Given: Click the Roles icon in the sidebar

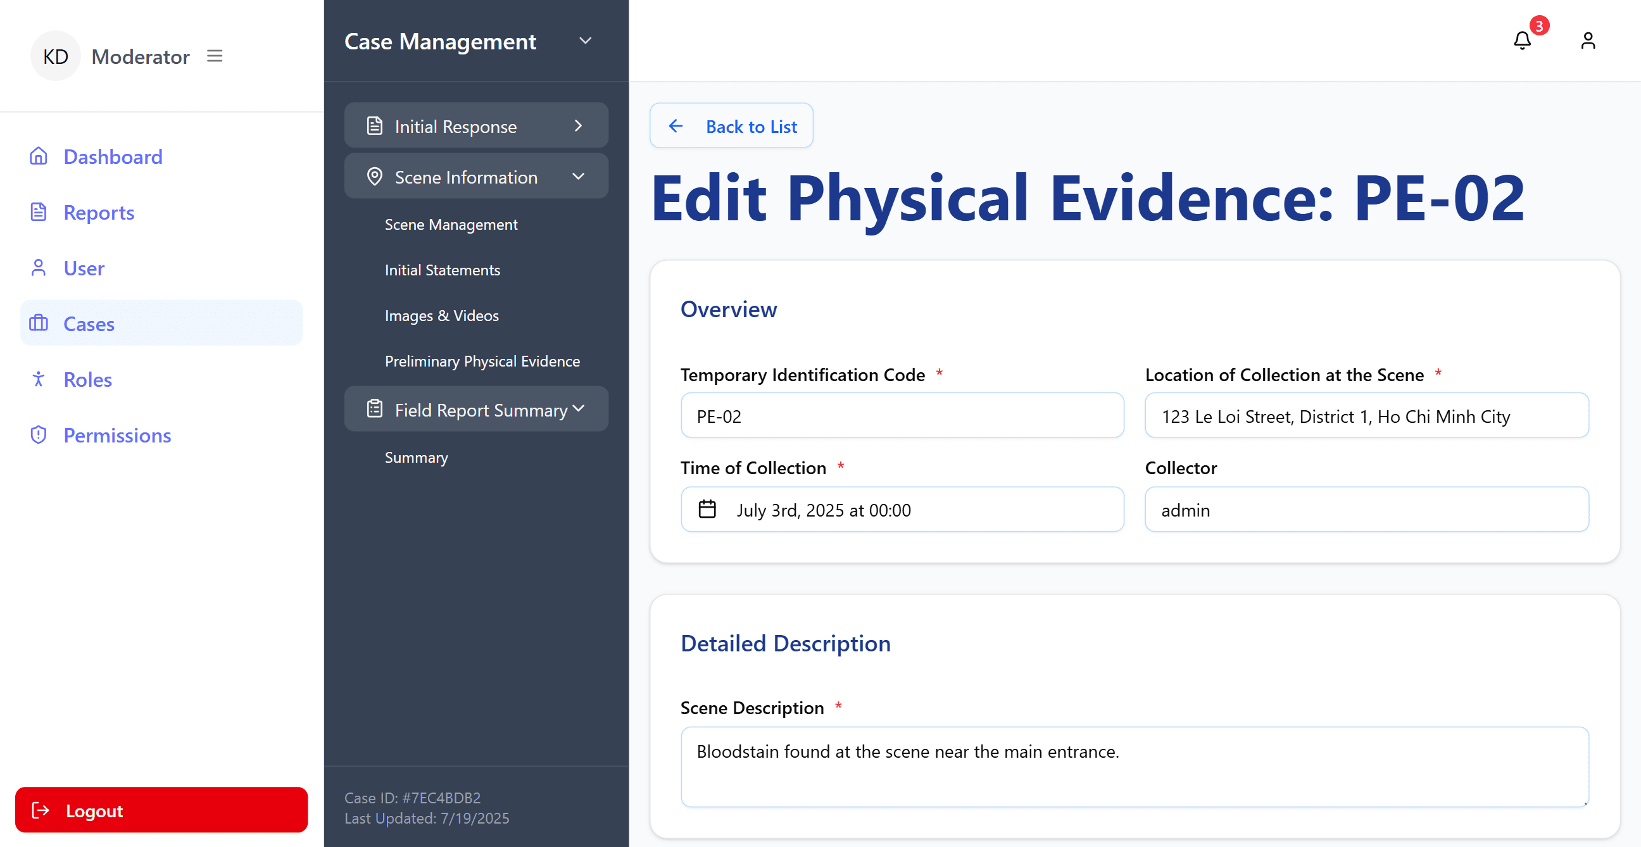Looking at the screenshot, I should coord(38,379).
